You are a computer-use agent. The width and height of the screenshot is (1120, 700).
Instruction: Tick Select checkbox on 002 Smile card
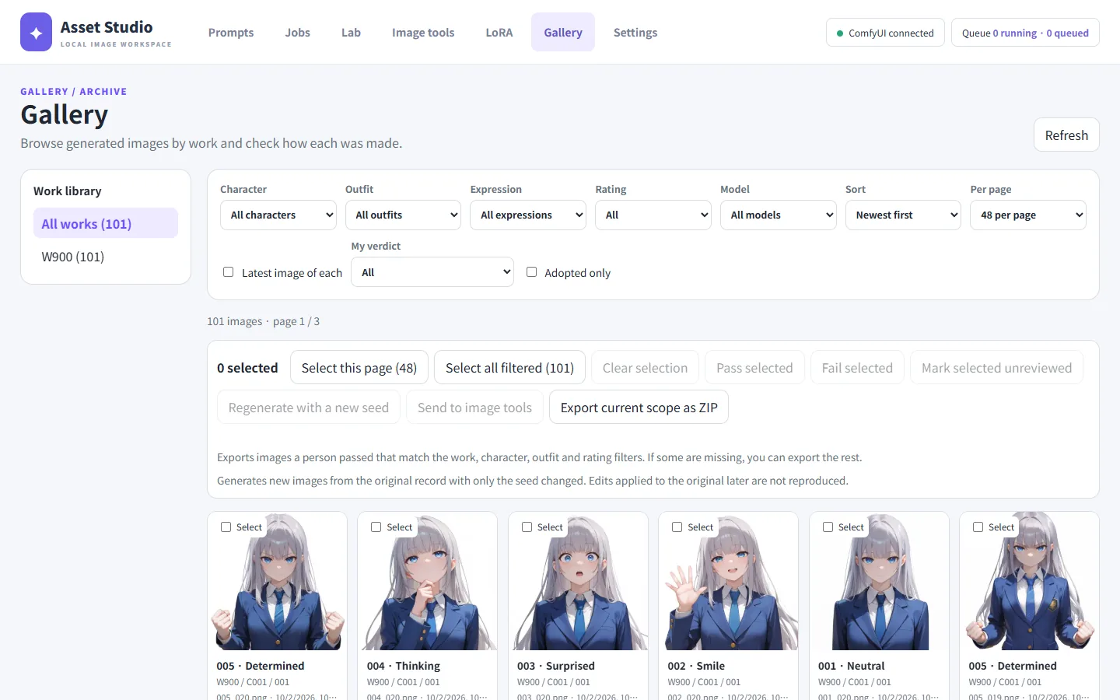677,527
